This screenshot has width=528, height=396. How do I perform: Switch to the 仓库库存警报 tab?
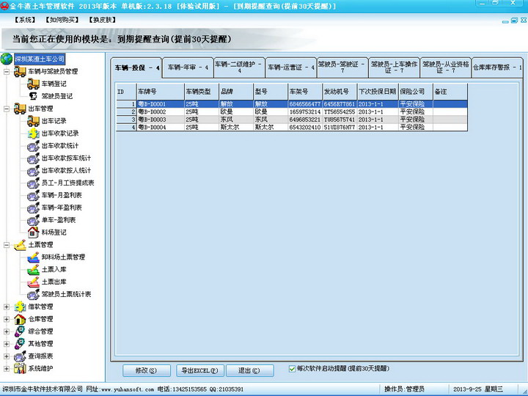click(497, 67)
